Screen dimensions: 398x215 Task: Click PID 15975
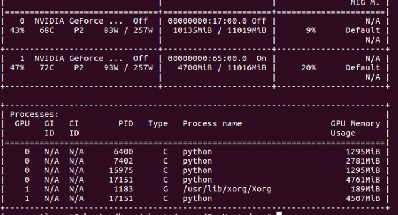[x=121, y=170]
